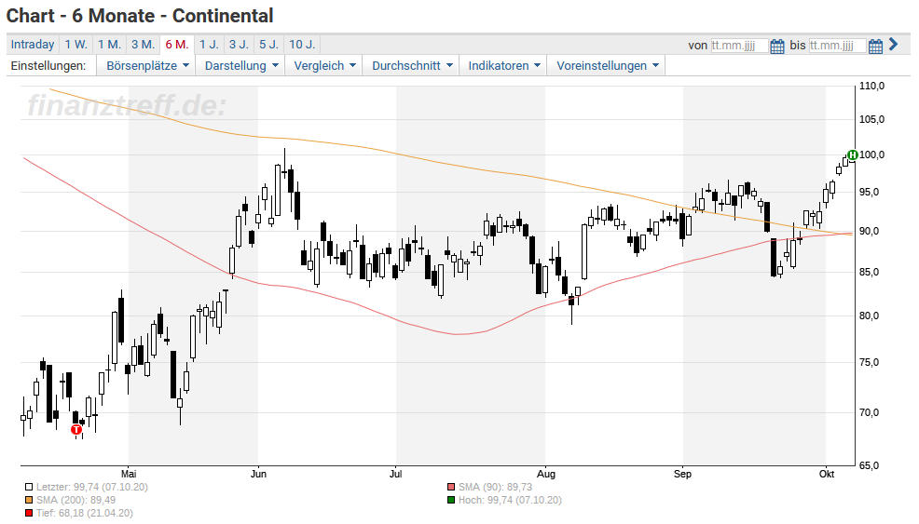
Task: Click 'SMA (90): 89,73' legend text
Action: click(x=495, y=487)
